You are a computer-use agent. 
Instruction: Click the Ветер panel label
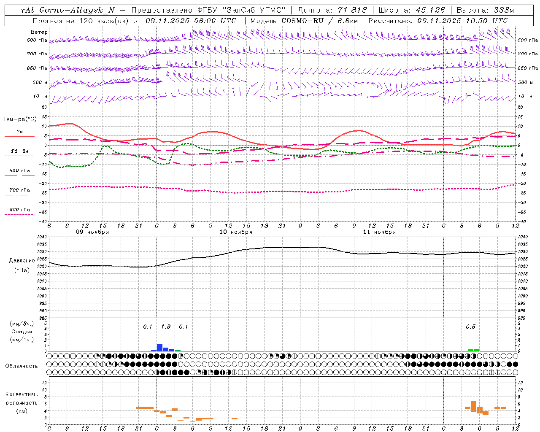tap(39, 32)
